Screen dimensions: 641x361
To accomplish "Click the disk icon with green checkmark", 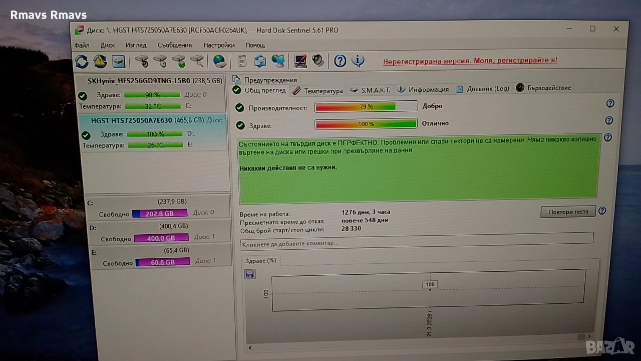I will tap(179, 61).
